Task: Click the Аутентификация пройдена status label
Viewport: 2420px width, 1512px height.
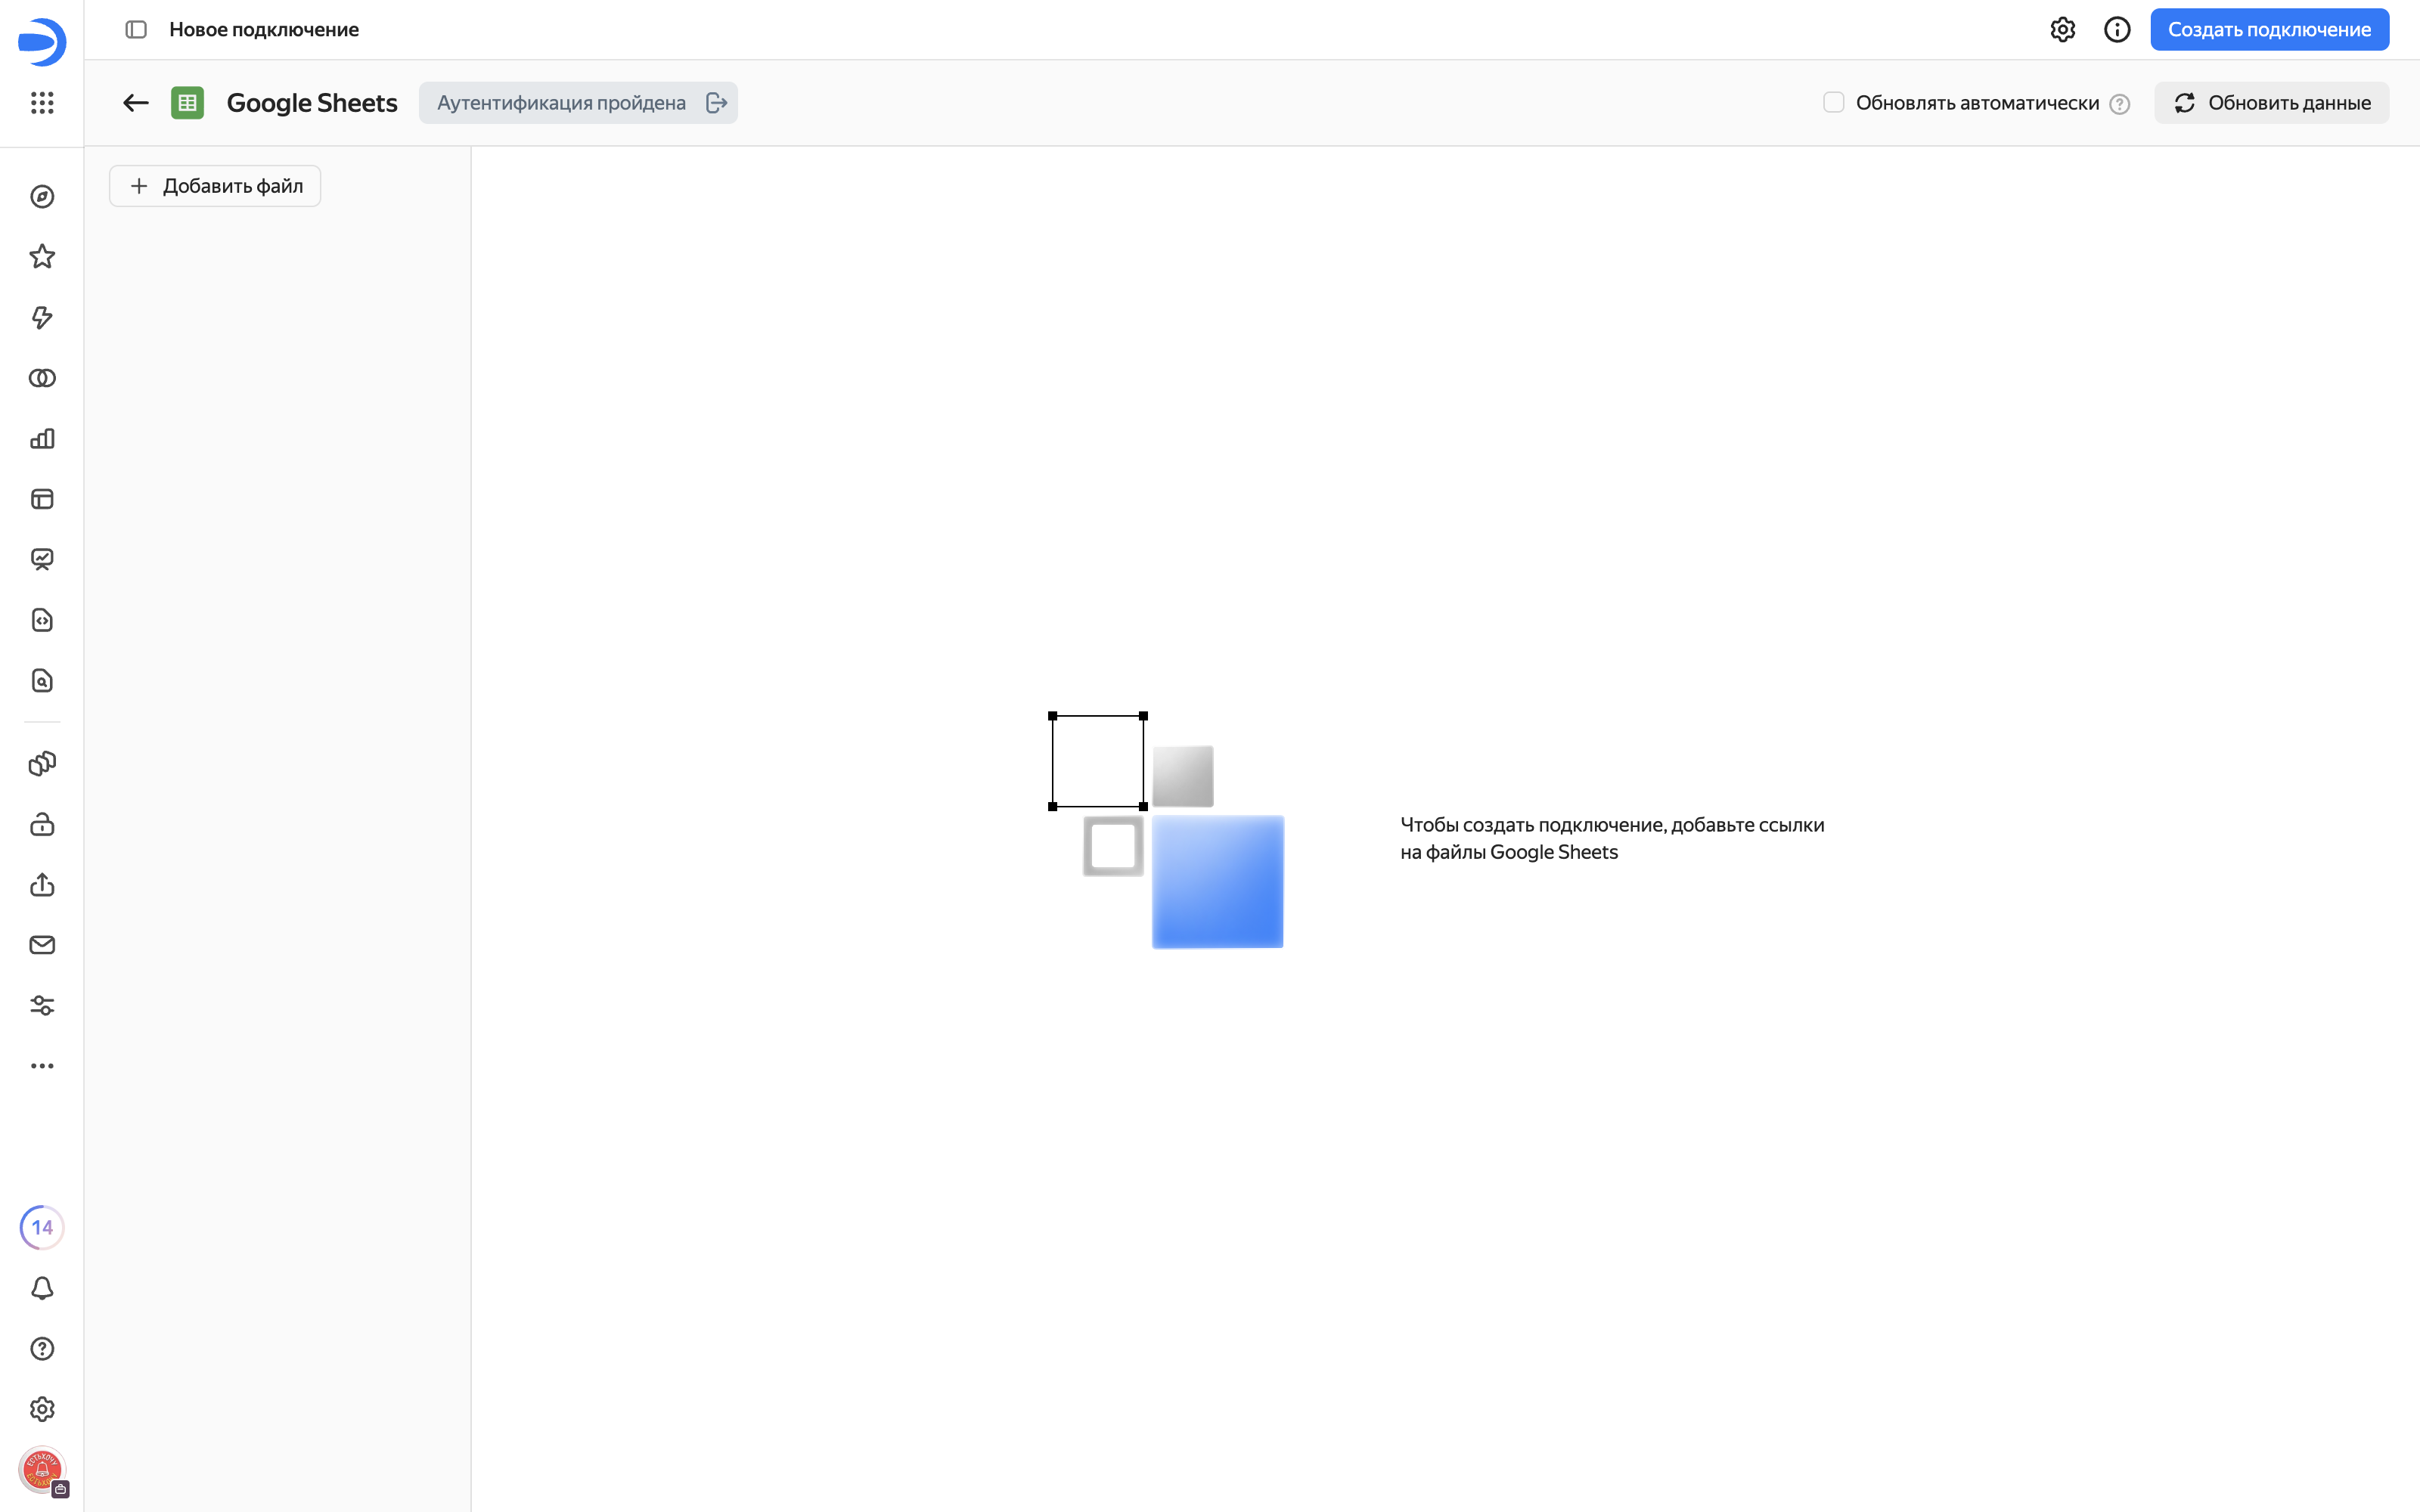Action: 561,103
